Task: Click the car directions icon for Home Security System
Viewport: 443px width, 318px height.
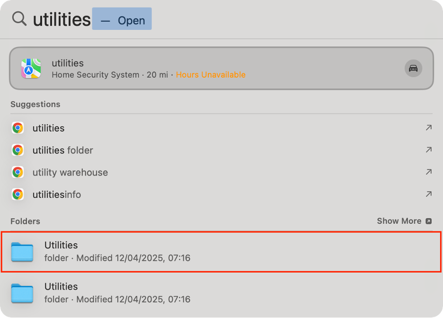Action: point(413,68)
